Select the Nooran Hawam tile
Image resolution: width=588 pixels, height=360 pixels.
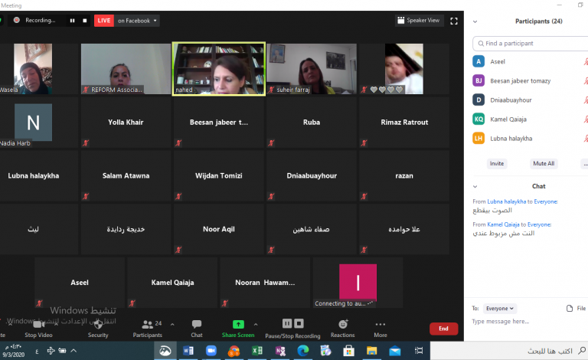(x=265, y=283)
